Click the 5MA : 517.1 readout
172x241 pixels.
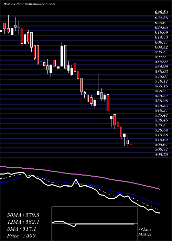point(22,229)
